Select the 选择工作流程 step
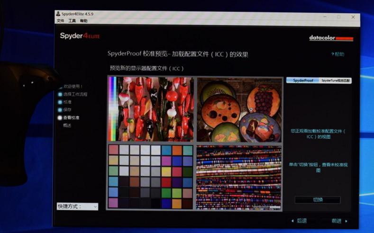This screenshot has width=374, height=233. [73, 94]
